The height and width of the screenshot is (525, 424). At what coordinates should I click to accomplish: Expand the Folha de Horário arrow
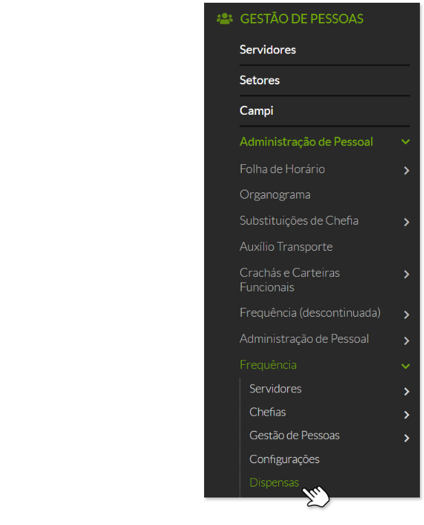[x=407, y=170]
